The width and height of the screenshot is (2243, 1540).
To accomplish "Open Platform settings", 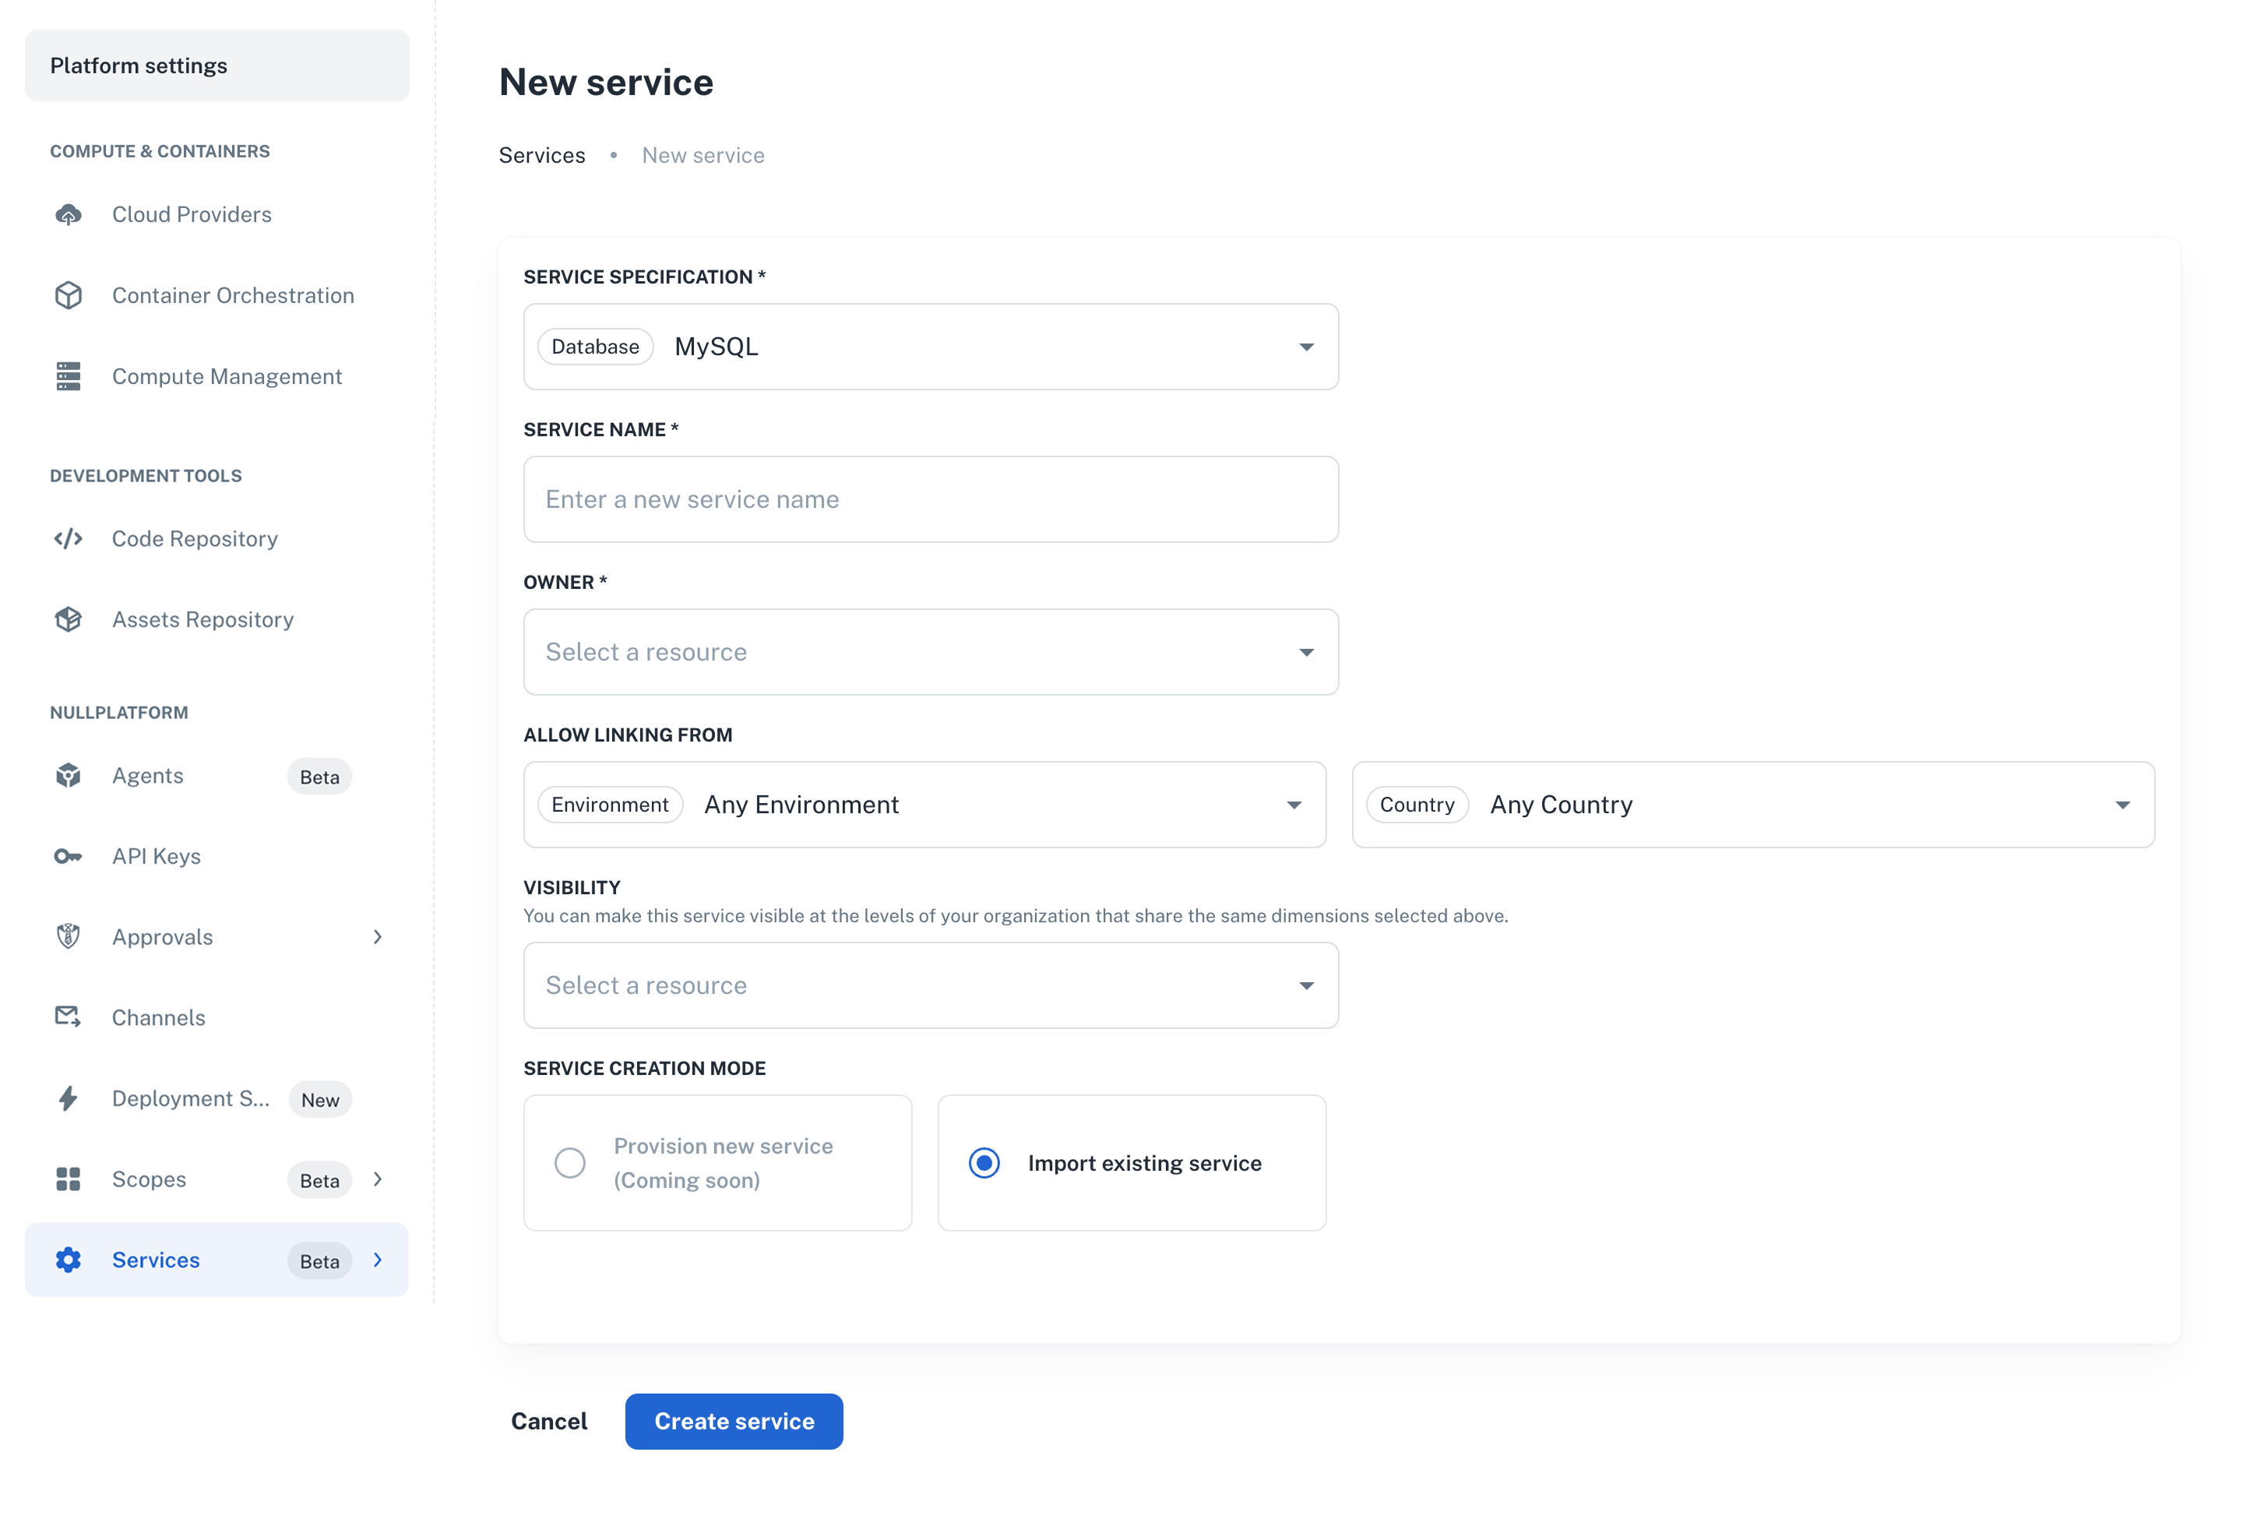I will coord(140,65).
